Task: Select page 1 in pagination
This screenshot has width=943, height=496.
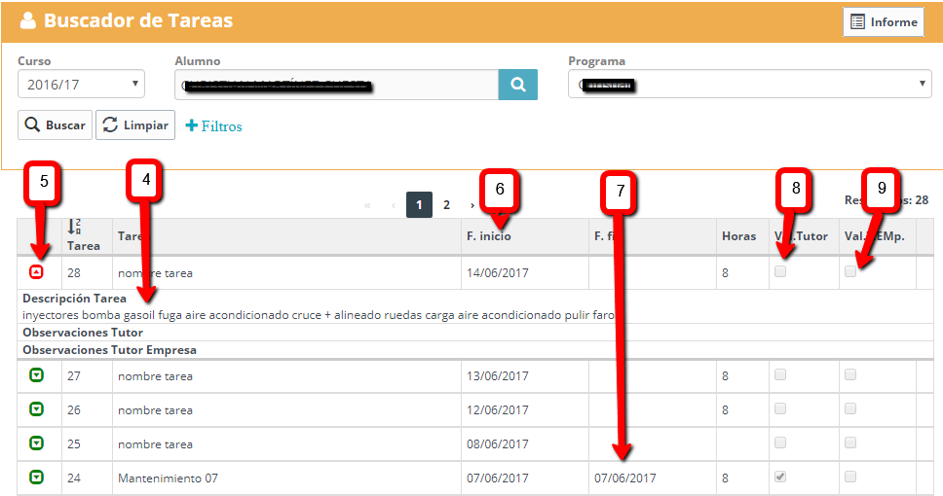Action: coord(419,205)
